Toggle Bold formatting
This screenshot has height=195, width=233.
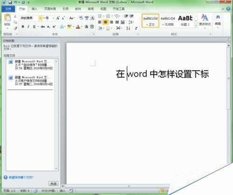click(x=23, y=27)
